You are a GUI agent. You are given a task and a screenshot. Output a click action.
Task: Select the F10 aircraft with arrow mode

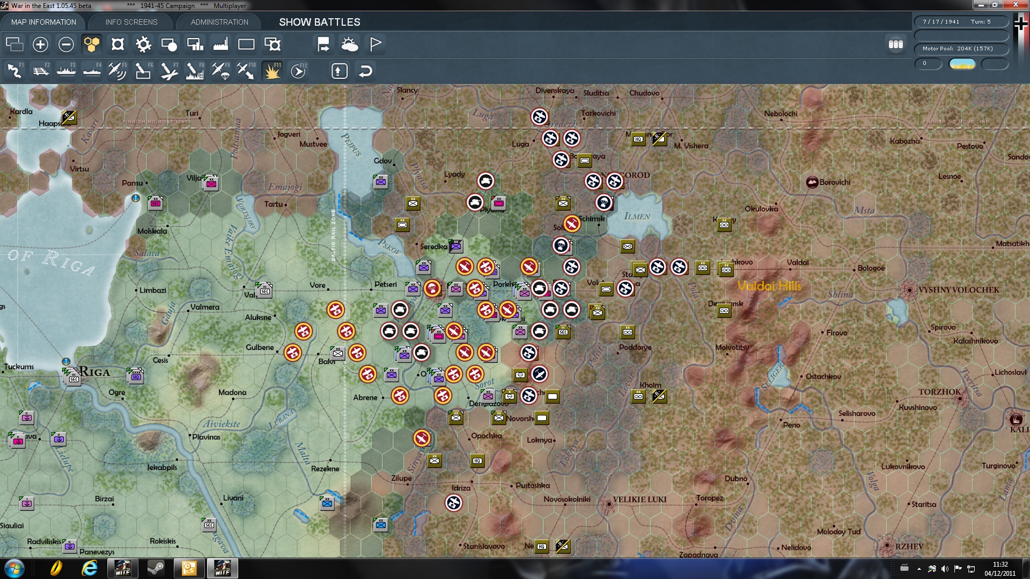(x=246, y=71)
